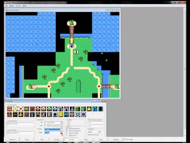Select the purple ring warp icon

[84, 114]
